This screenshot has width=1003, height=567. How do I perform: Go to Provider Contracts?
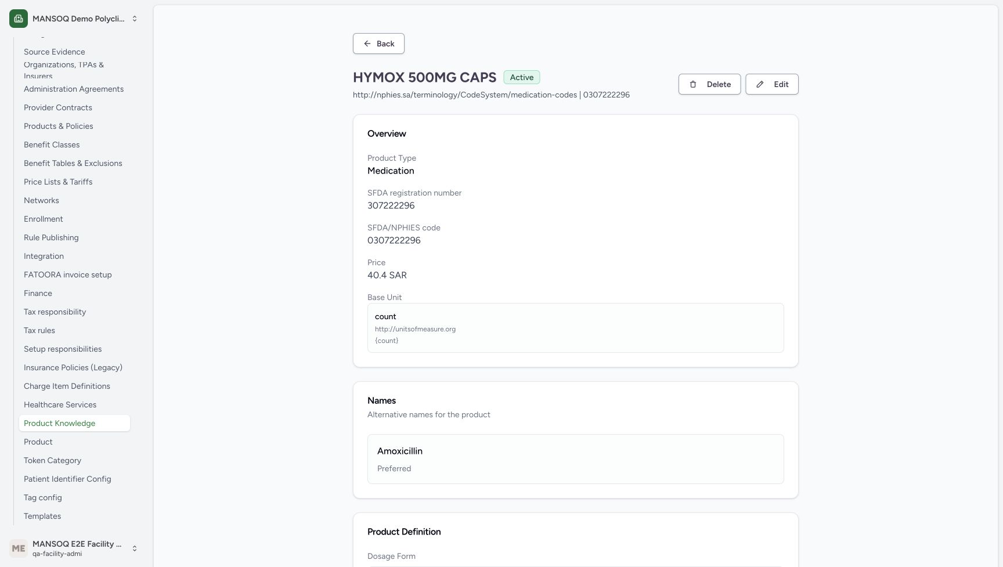58,107
